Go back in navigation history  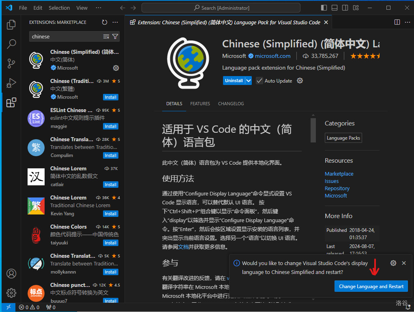click(x=122, y=8)
